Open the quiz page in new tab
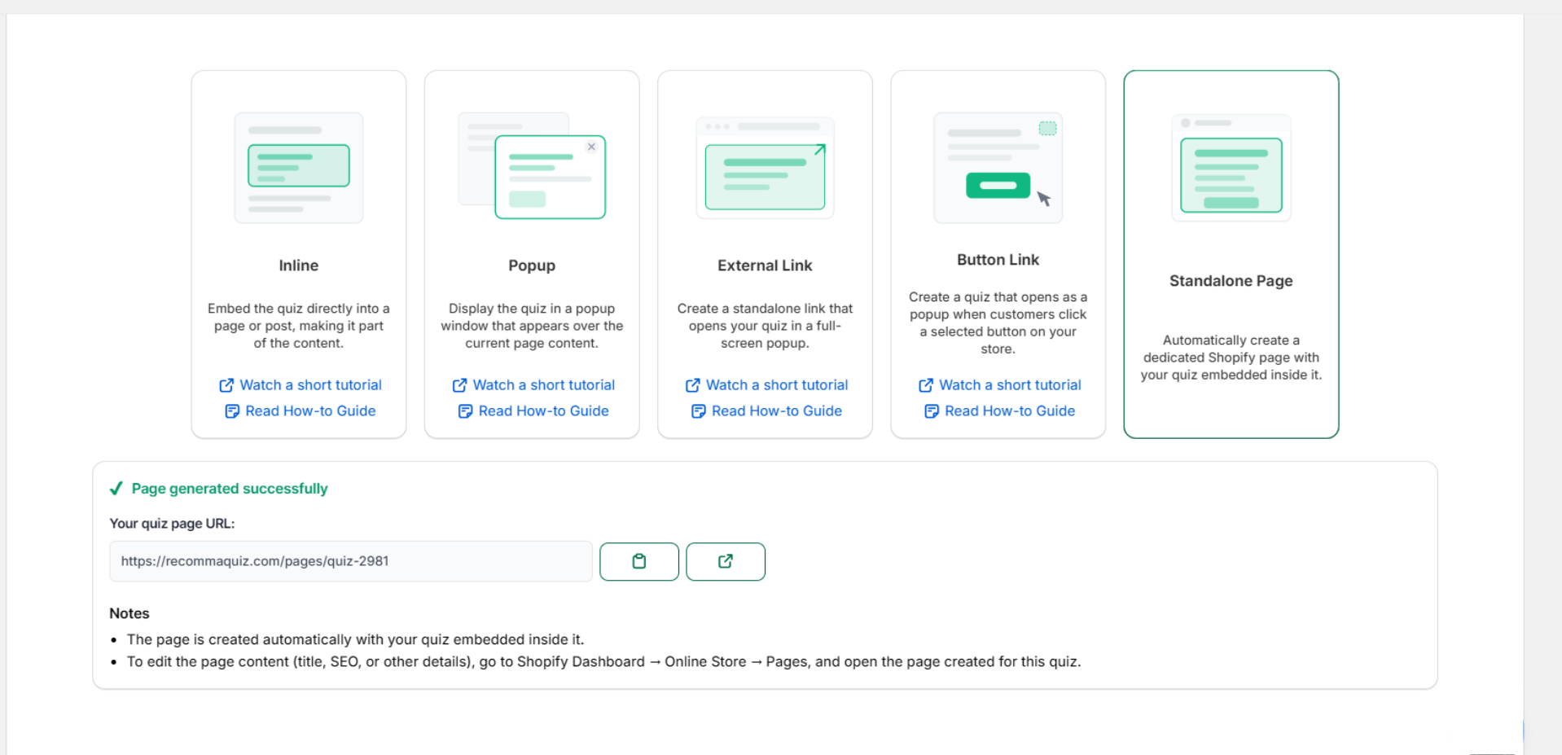Screen dimensions: 1562x755 click(725, 561)
